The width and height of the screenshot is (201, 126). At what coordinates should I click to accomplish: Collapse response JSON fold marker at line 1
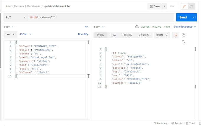(106, 49)
